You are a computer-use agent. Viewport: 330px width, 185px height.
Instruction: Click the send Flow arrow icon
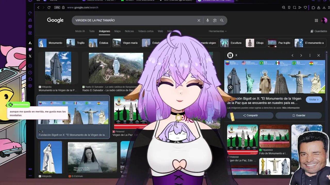tap(300, 7)
